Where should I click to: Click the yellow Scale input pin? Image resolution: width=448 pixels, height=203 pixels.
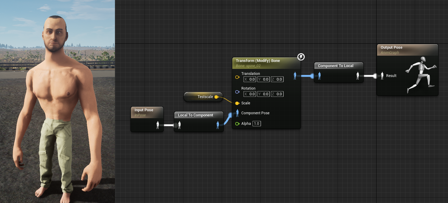237,103
